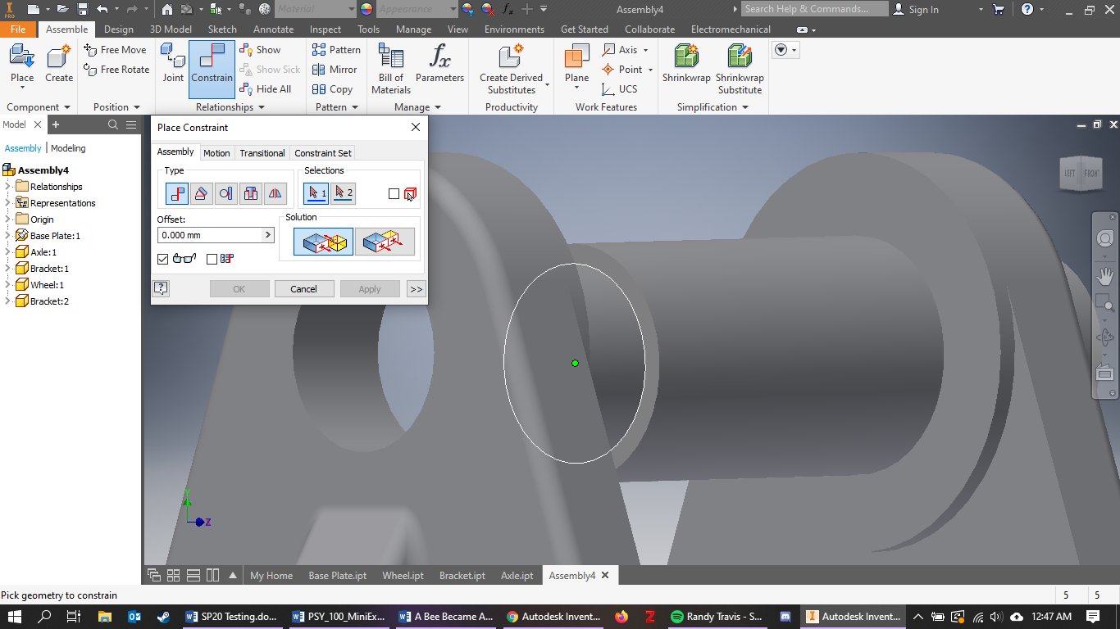
Task: Click the Offset input field
Action: (x=209, y=235)
